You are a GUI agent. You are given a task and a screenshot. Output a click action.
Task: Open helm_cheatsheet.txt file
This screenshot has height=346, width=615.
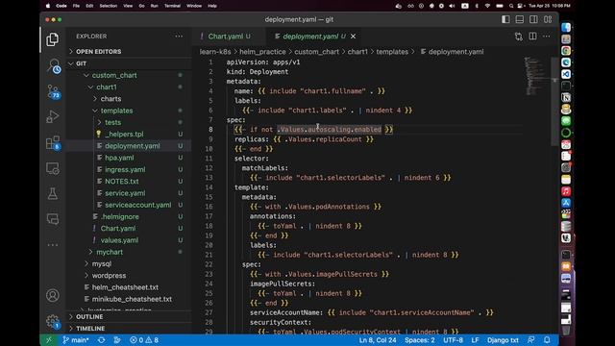[x=125, y=286]
